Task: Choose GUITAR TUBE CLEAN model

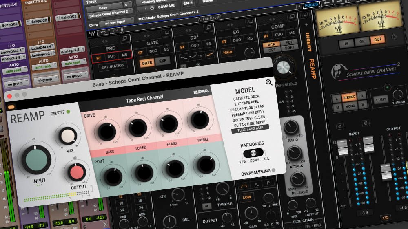Action: point(248,119)
